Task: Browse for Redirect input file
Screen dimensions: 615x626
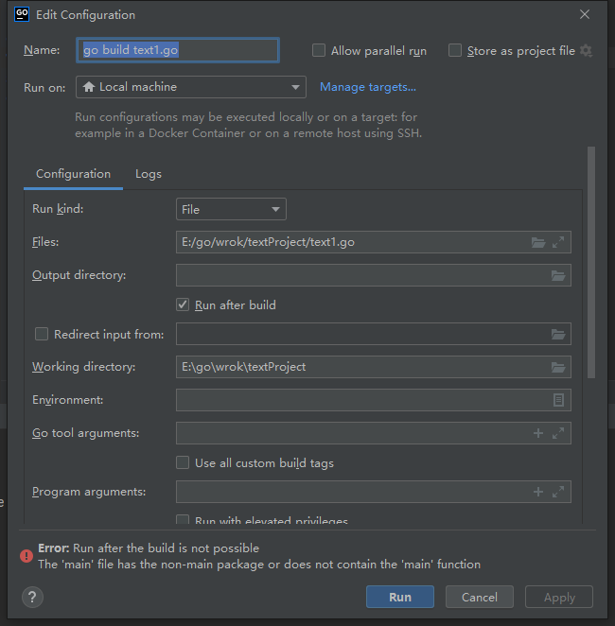Action: (558, 334)
